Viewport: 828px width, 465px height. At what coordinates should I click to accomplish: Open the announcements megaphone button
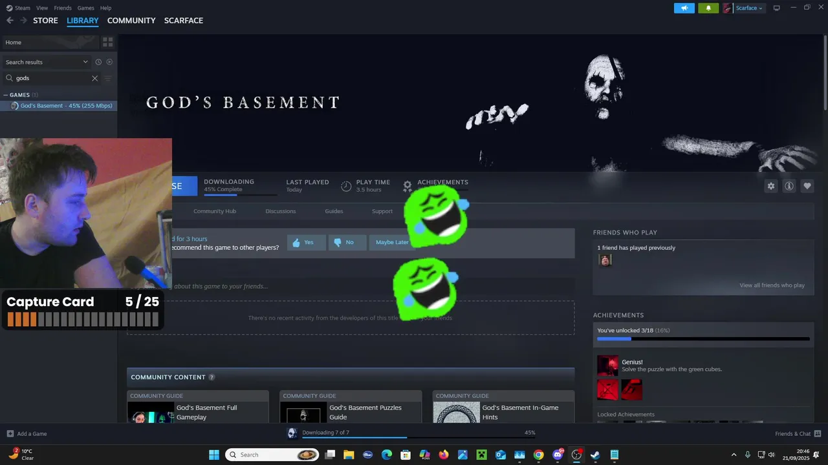click(684, 8)
